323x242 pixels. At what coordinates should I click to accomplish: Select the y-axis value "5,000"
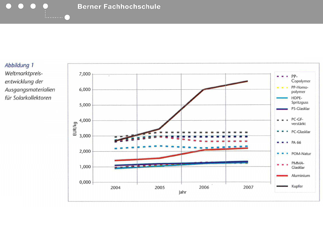pyautogui.click(x=85, y=105)
